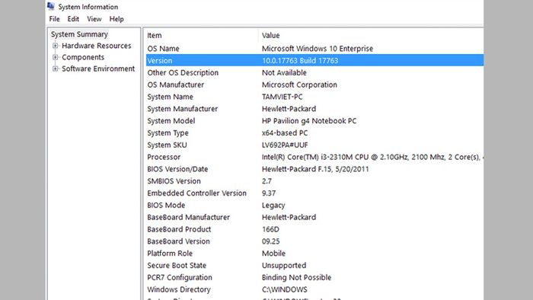The width and height of the screenshot is (533, 300).
Task: Click the Item column header
Action: 202,35
